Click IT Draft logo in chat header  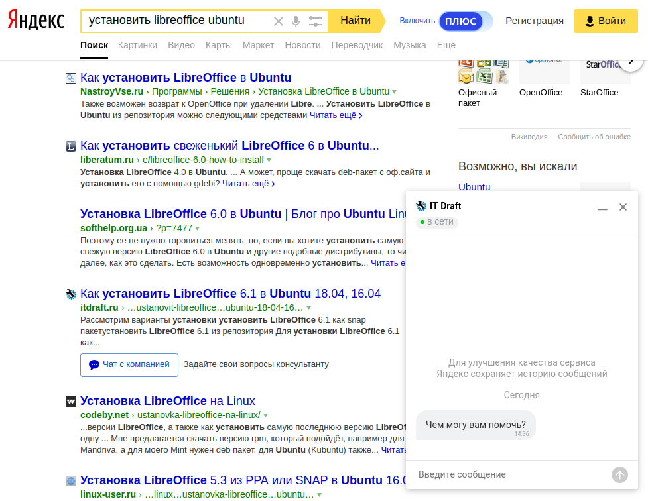pyautogui.click(x=421, y=205)
